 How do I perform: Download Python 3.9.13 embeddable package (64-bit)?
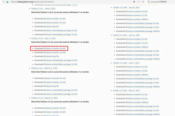point(60,60)
